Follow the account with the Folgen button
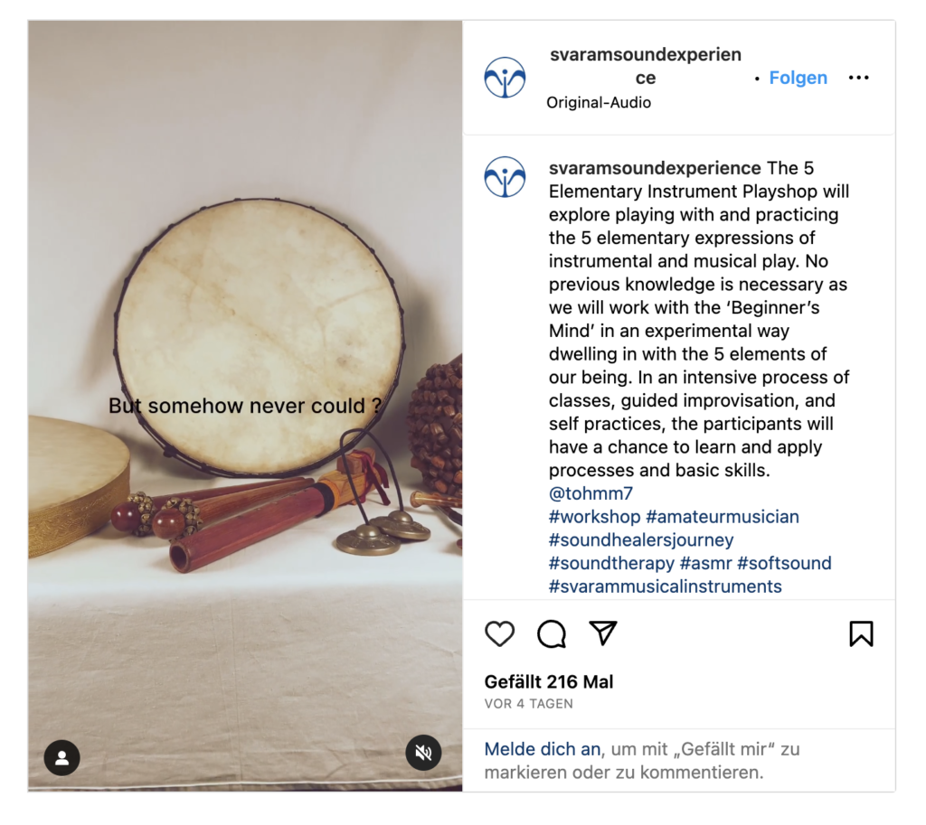 (798, 78)
